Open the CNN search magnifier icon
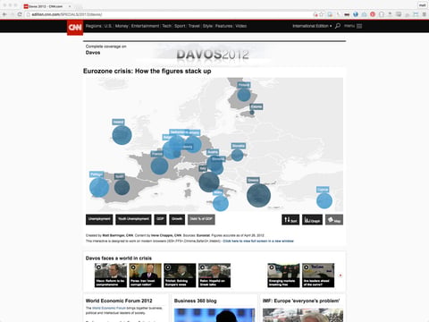Image resolution: width=429 pixels, height=322 pixels. click(x=338, y=26)
